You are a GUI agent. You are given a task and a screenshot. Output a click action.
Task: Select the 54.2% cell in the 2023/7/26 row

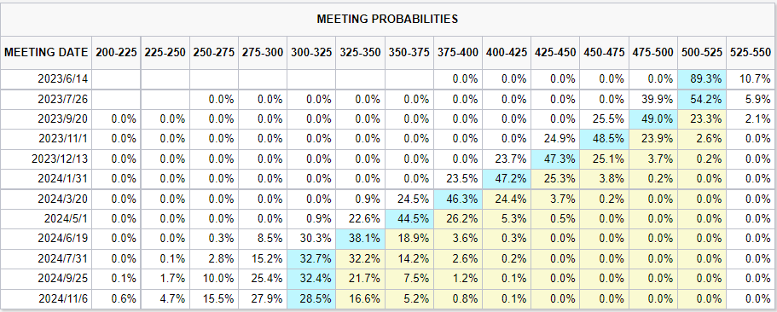click(x=702, y=100)
